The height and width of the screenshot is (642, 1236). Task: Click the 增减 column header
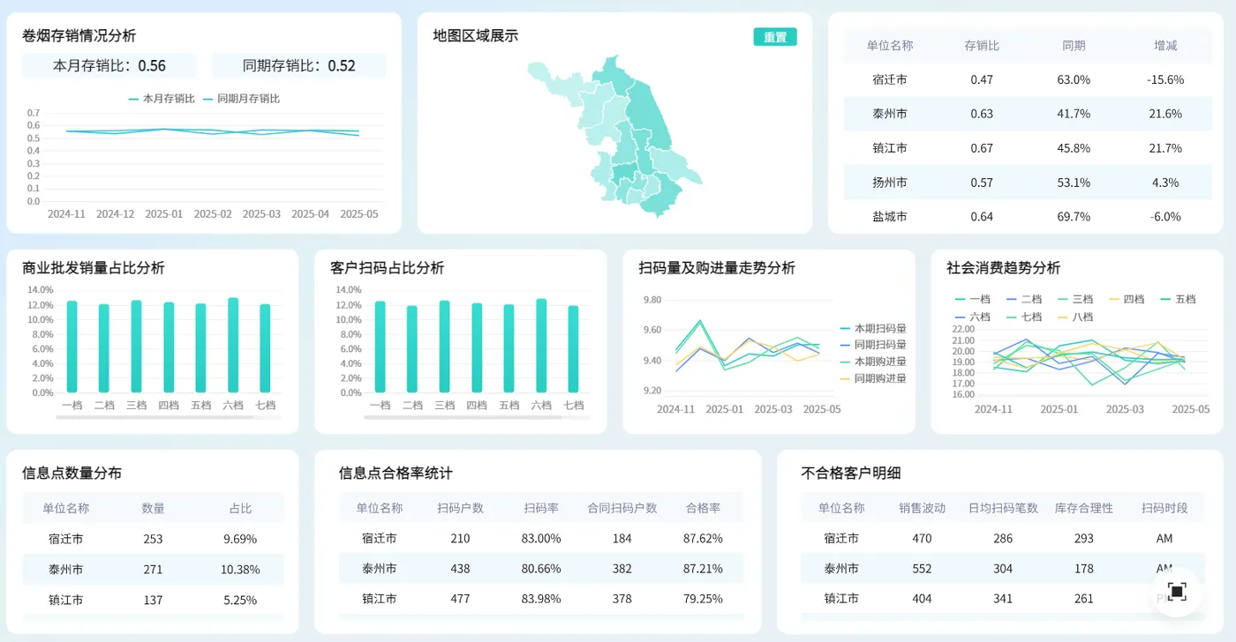pyautogui.click(x=1165, y=46)
